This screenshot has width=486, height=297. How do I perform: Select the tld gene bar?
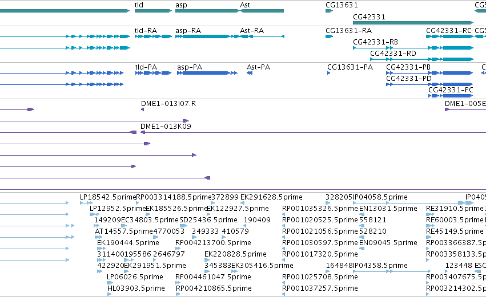tap(153, 11)
